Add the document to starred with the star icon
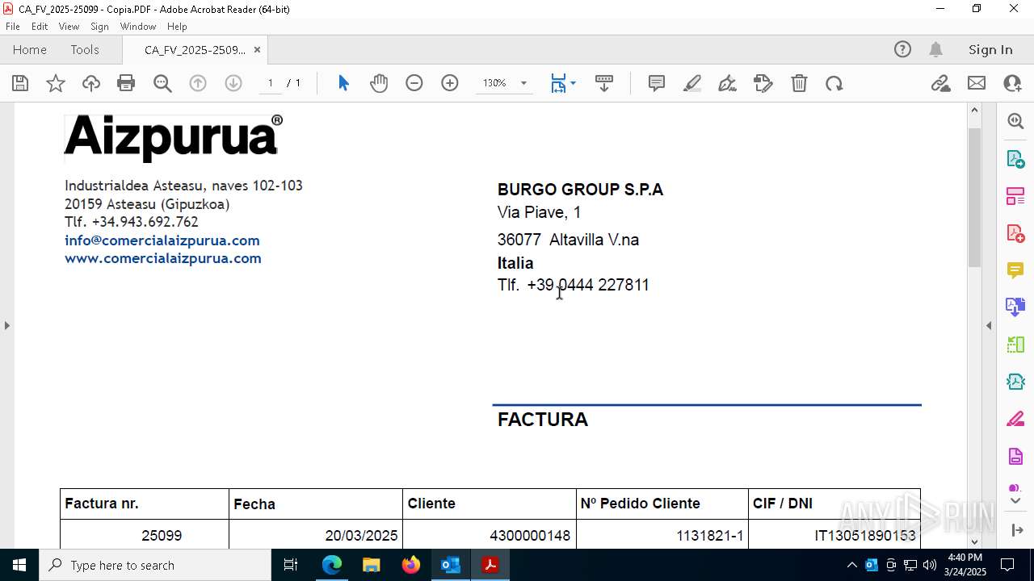Image resolution: width=1034 pixels, height=581 pixels. [x=56, y=83]
